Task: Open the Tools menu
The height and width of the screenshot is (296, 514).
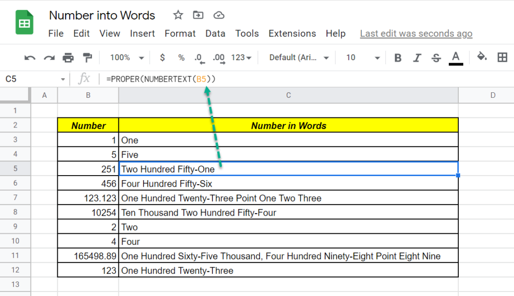Action: [x=247, y=34]
